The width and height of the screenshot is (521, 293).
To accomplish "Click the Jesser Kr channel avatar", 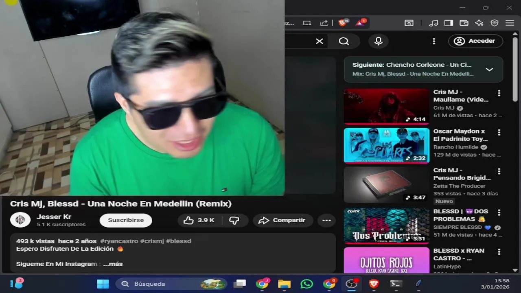I will [x=20, y=220].
